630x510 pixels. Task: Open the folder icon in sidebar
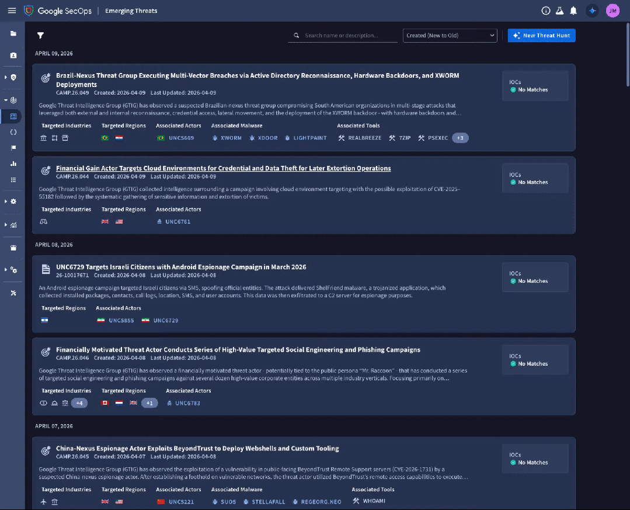tap(13, 33)
